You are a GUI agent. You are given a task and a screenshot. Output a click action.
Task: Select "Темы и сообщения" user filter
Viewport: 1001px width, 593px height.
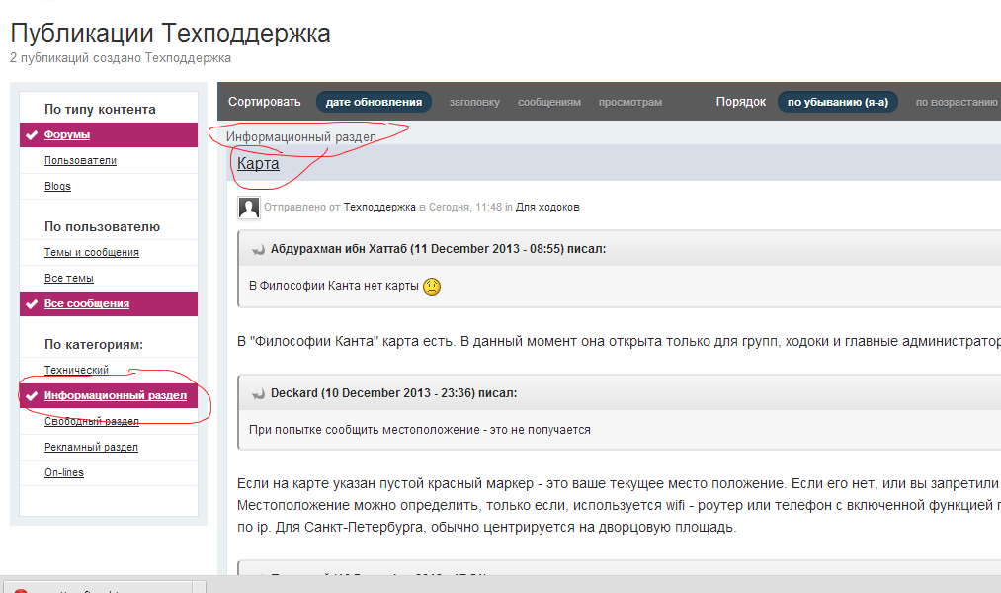pyautogui.click(x=91, y=252)
